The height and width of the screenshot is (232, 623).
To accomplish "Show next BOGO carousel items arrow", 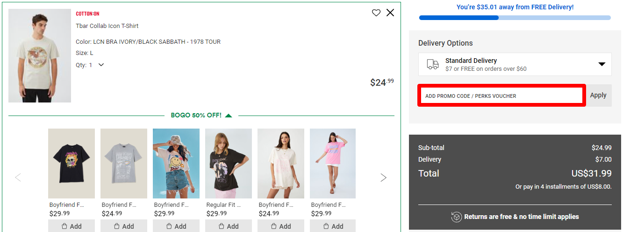I will [383, 177].
